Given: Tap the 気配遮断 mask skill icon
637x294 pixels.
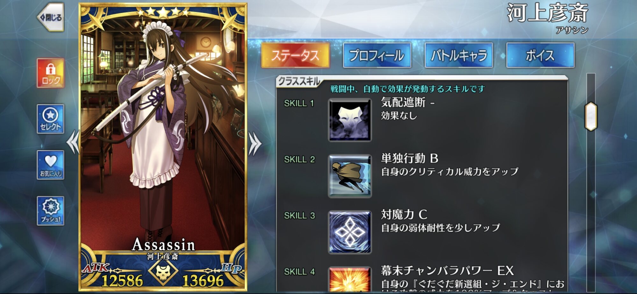Looking at the screenshot, I should coord(350,120).
